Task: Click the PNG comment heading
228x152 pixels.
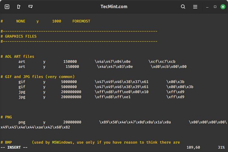Action: point(8,117)
